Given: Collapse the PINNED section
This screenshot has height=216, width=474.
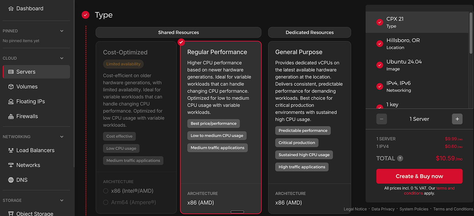Looking at the screenshot, I should [x=62, y=31].
